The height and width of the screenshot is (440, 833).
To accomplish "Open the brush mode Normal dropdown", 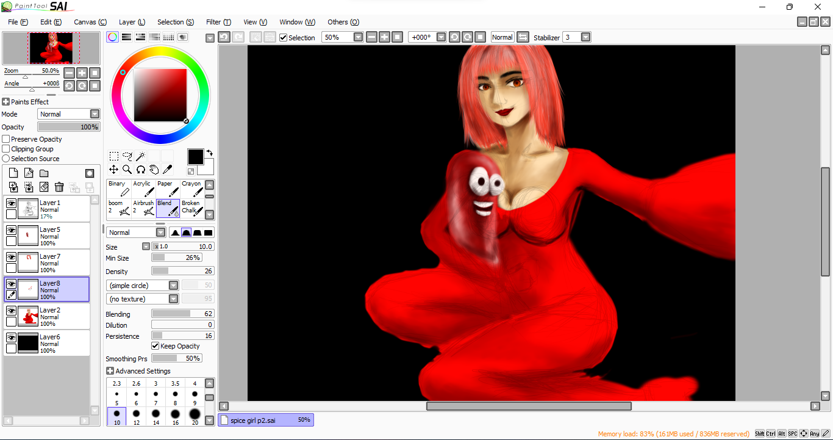I will (x=136, y=233).
